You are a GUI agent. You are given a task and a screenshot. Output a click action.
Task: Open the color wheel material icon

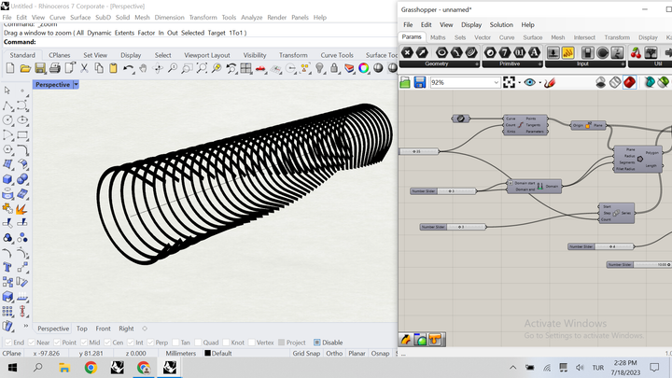[363, 68]
